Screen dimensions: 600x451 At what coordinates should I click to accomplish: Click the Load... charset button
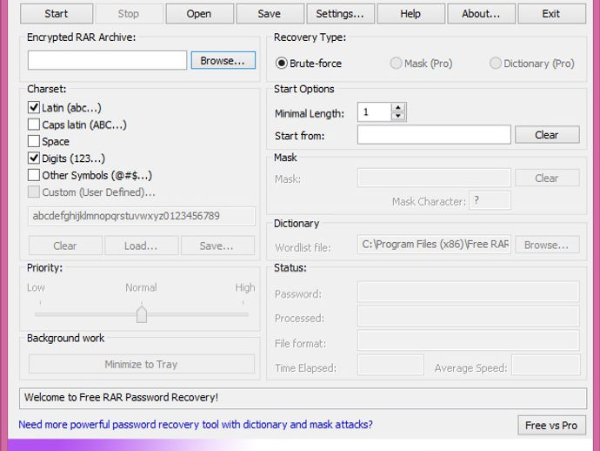point(141,246)
